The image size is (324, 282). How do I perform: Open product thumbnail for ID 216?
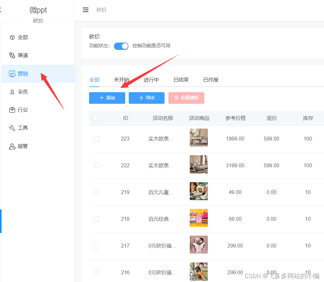coord(199,271)
